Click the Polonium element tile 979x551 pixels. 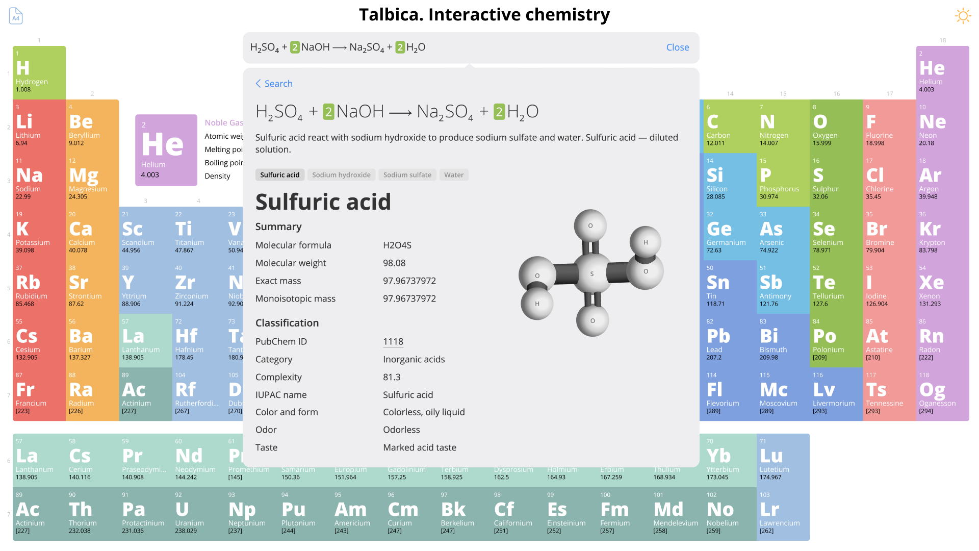click(x=836, y=340)
